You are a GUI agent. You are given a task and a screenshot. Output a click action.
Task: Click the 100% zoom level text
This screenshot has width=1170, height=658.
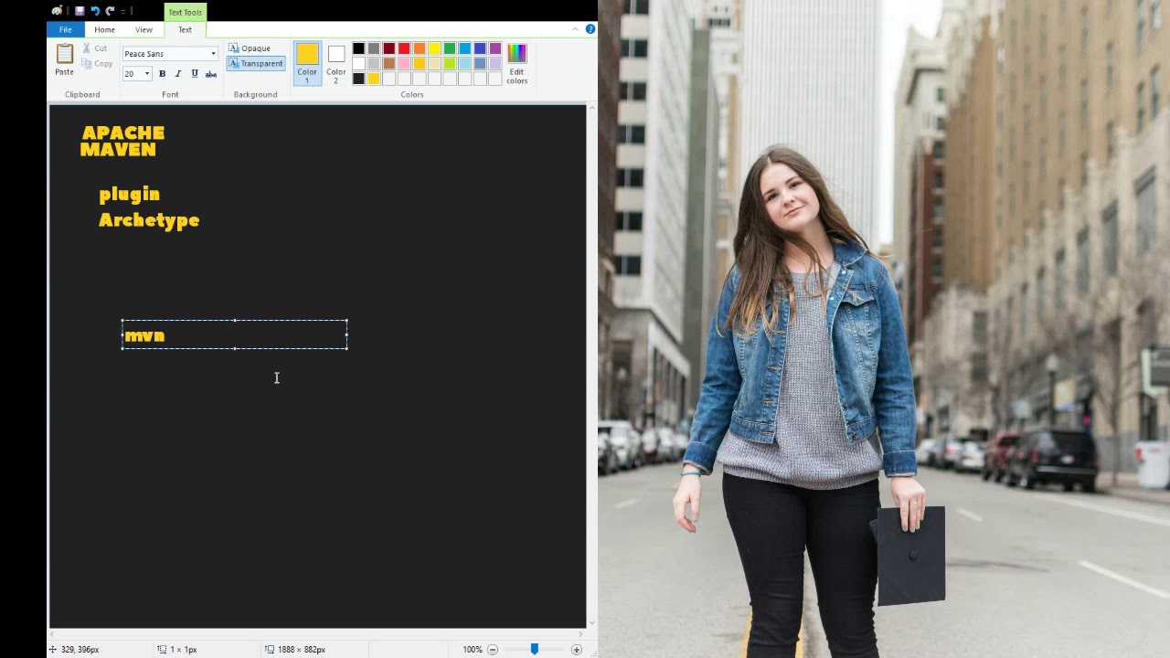[473, 650]
